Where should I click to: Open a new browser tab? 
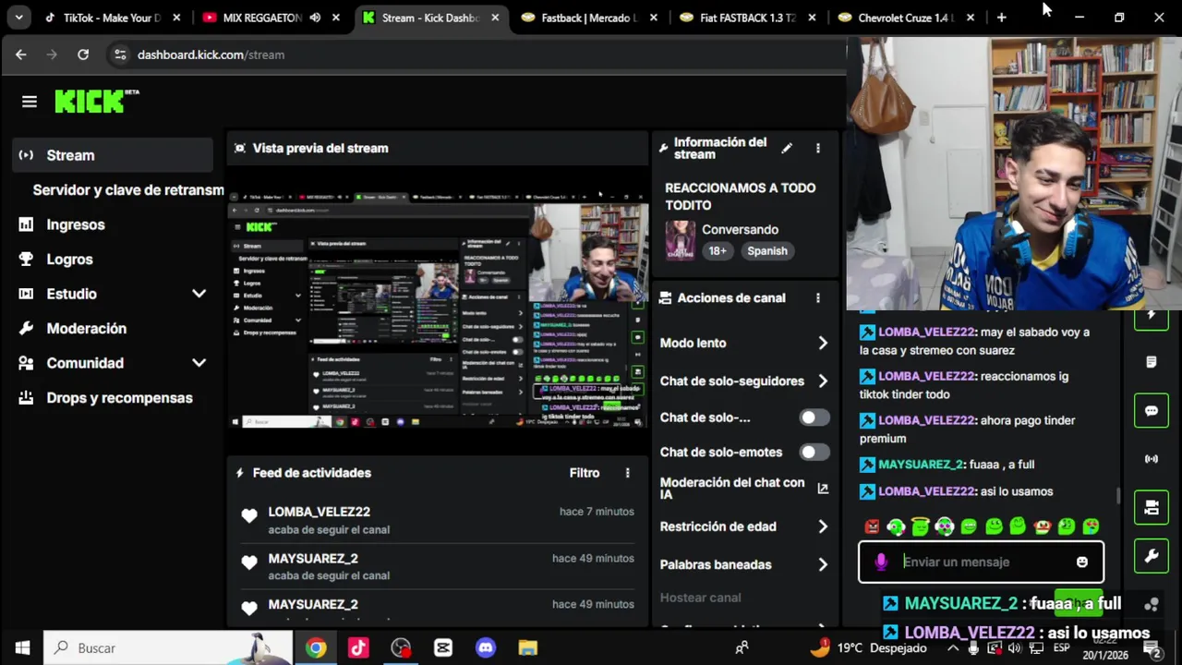[x=1001, y=18]
